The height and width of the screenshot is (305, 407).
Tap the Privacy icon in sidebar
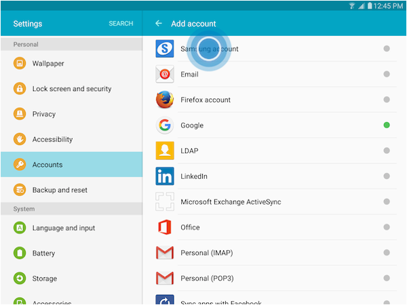point(20,114)
